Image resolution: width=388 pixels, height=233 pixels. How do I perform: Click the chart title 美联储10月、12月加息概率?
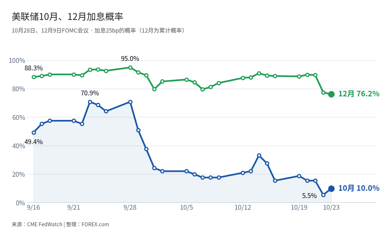(x=67, y=17)
